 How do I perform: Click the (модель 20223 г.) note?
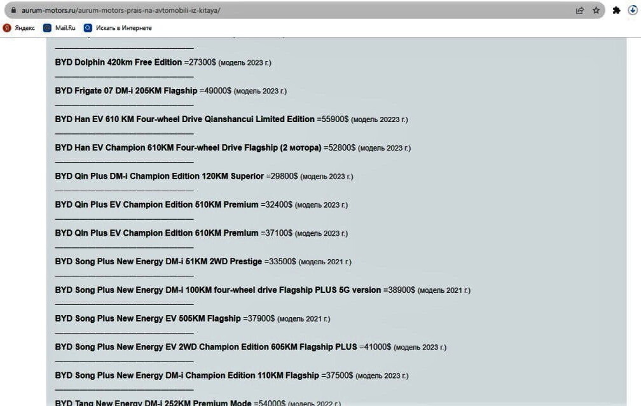380,119
